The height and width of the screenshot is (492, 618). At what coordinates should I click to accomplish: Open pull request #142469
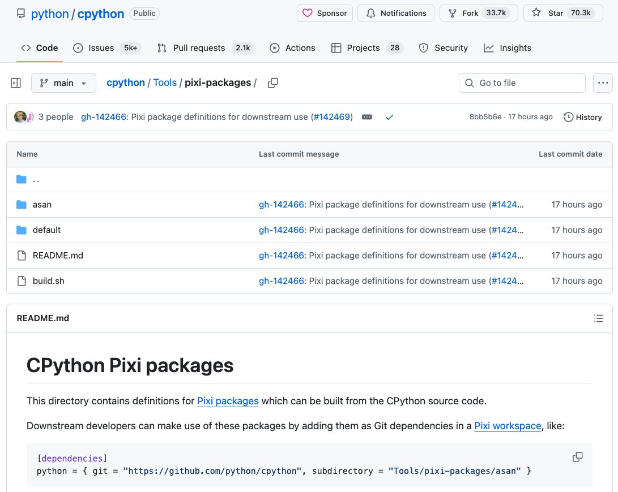coord(331,117)
